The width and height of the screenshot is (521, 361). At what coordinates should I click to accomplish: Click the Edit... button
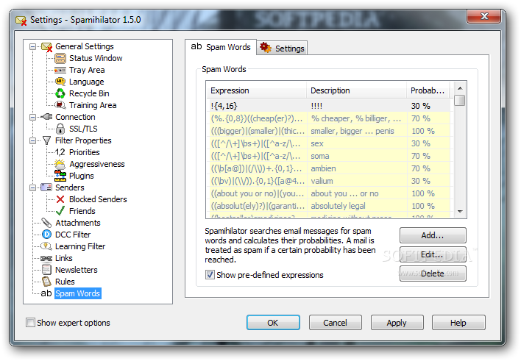pyautogui.click(x=433, y=254)
